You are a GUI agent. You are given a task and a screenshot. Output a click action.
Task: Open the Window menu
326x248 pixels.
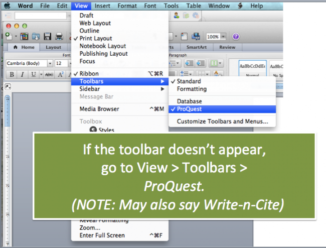coord(219,6)
